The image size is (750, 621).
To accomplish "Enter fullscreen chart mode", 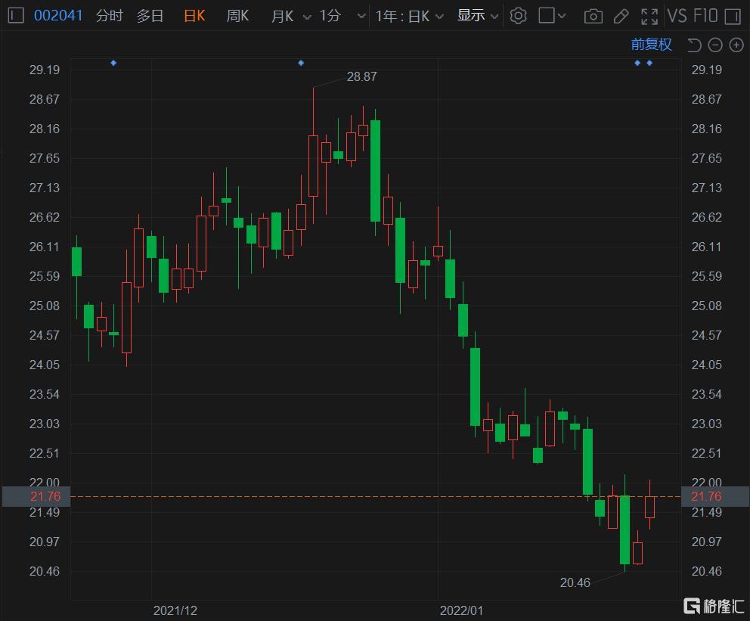I will click(649, 17).
